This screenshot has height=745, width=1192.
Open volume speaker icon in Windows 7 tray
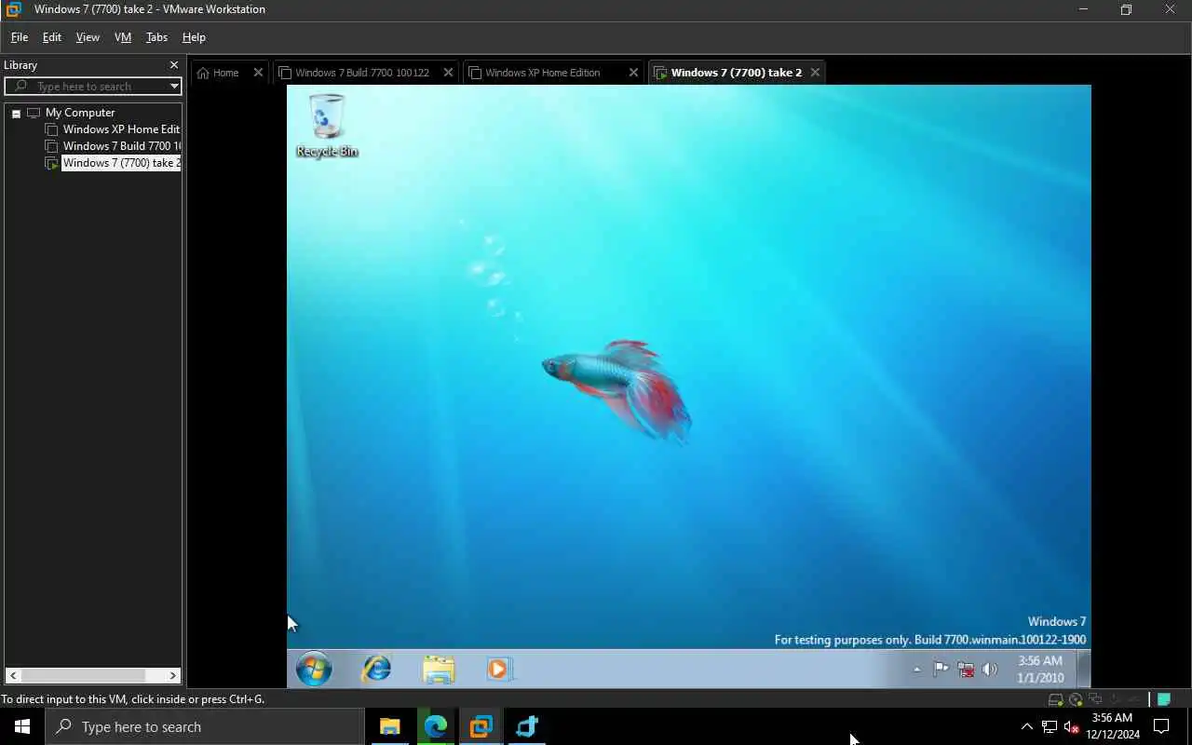pyautogui.click(x=990, y=669)
